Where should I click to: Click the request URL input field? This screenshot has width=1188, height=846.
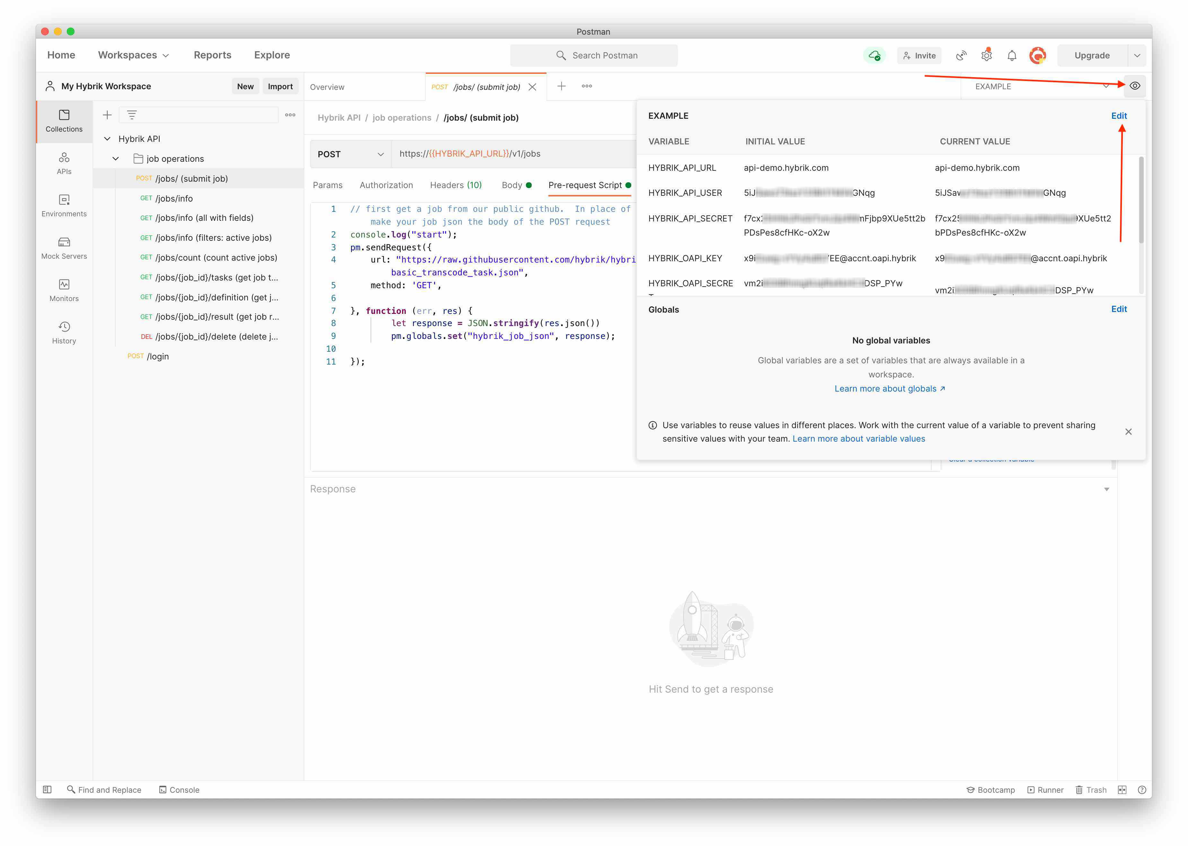513,154
